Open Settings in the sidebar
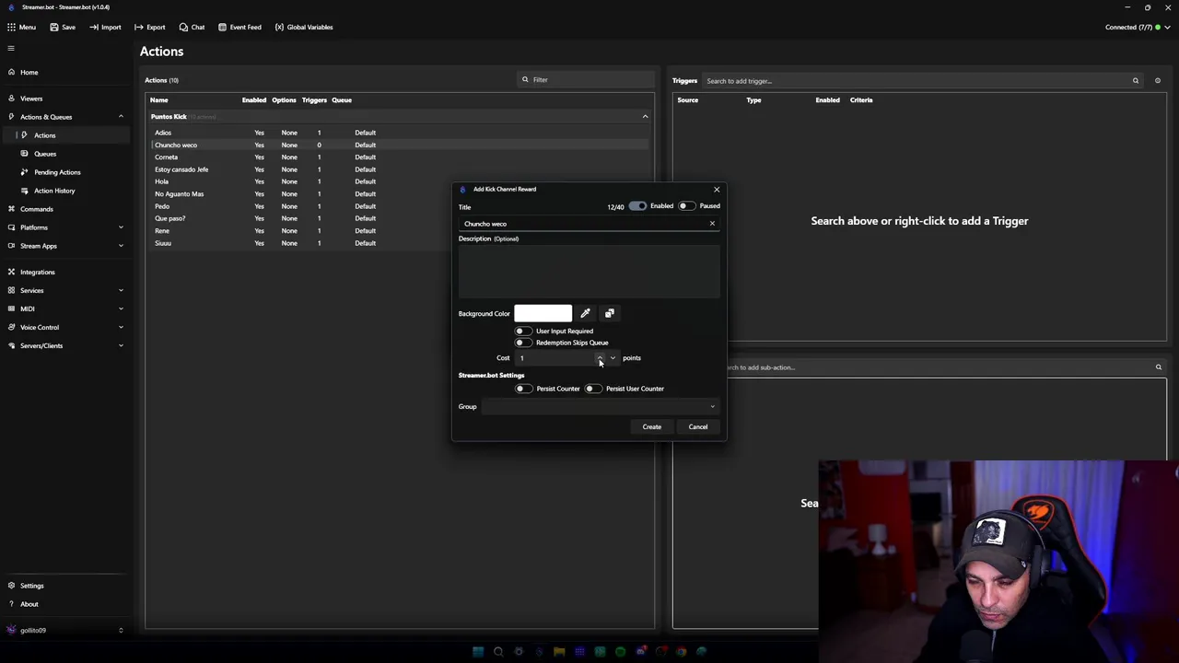1179x663 pixels. 64,586
